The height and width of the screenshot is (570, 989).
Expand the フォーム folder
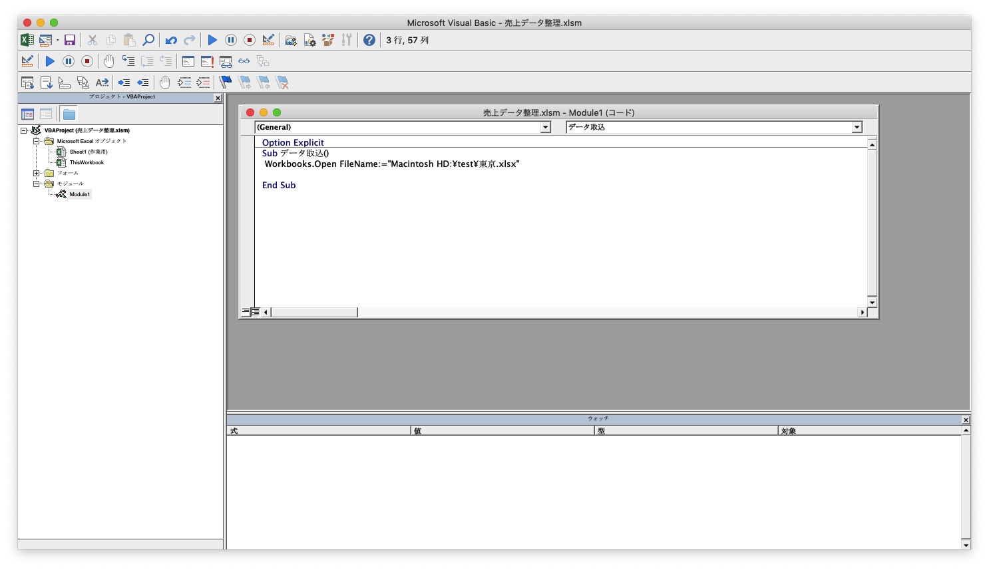37,173
